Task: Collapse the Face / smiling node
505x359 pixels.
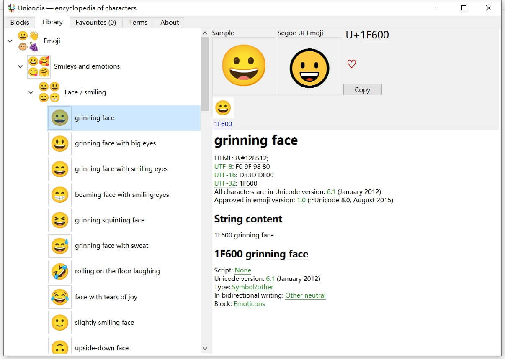Action: [31, 92]
